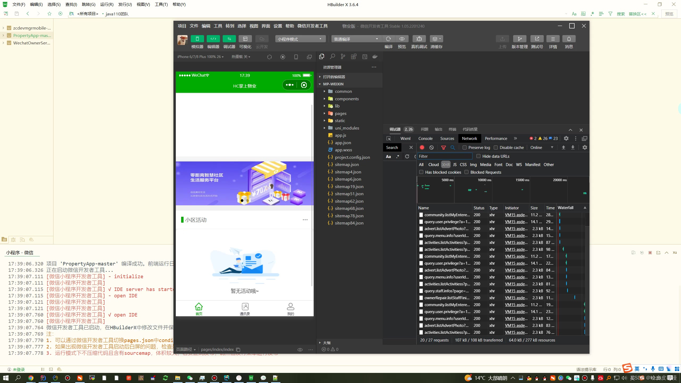Viewport: 681px width, 383px height.
Task: Enable Disable cache checkbox
Action: [x=496, y=147]
